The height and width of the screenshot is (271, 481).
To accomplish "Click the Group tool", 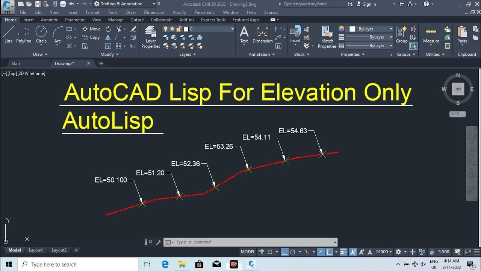I will (x=402, y=35).
